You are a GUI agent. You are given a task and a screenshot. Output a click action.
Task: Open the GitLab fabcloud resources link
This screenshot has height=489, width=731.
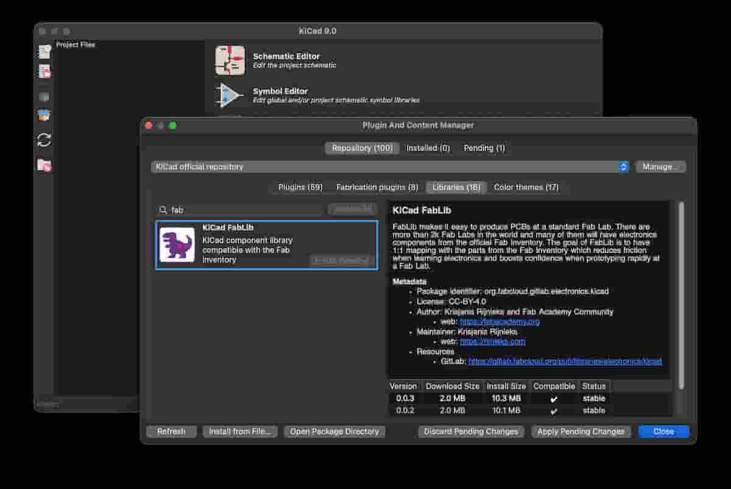point(565,361)
